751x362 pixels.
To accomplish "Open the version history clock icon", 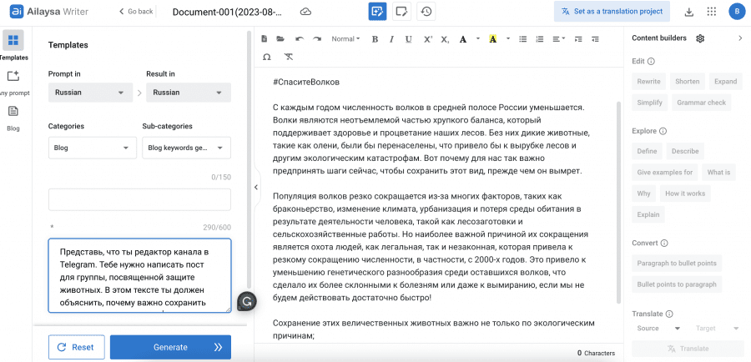I will point(426,12).
